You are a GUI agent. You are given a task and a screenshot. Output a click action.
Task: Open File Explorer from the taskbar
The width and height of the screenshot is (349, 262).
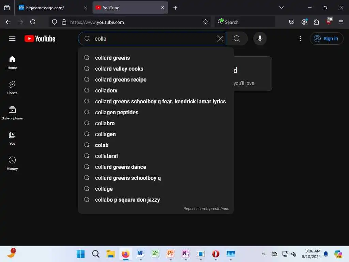click(x=111, y=254)
